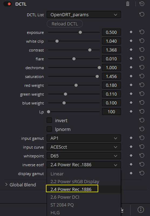Reset the lpnorm checkbox
150x216 pixels.
(142, 129)
